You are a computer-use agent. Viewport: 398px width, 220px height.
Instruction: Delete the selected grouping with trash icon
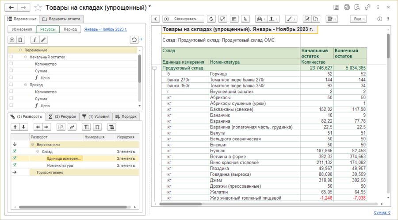coord(97,127)
